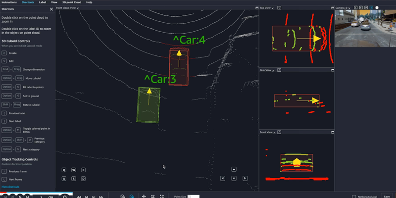This screenshot has height=198, width=396.
Task: Click the left arrow pan control
Action: 223,178
